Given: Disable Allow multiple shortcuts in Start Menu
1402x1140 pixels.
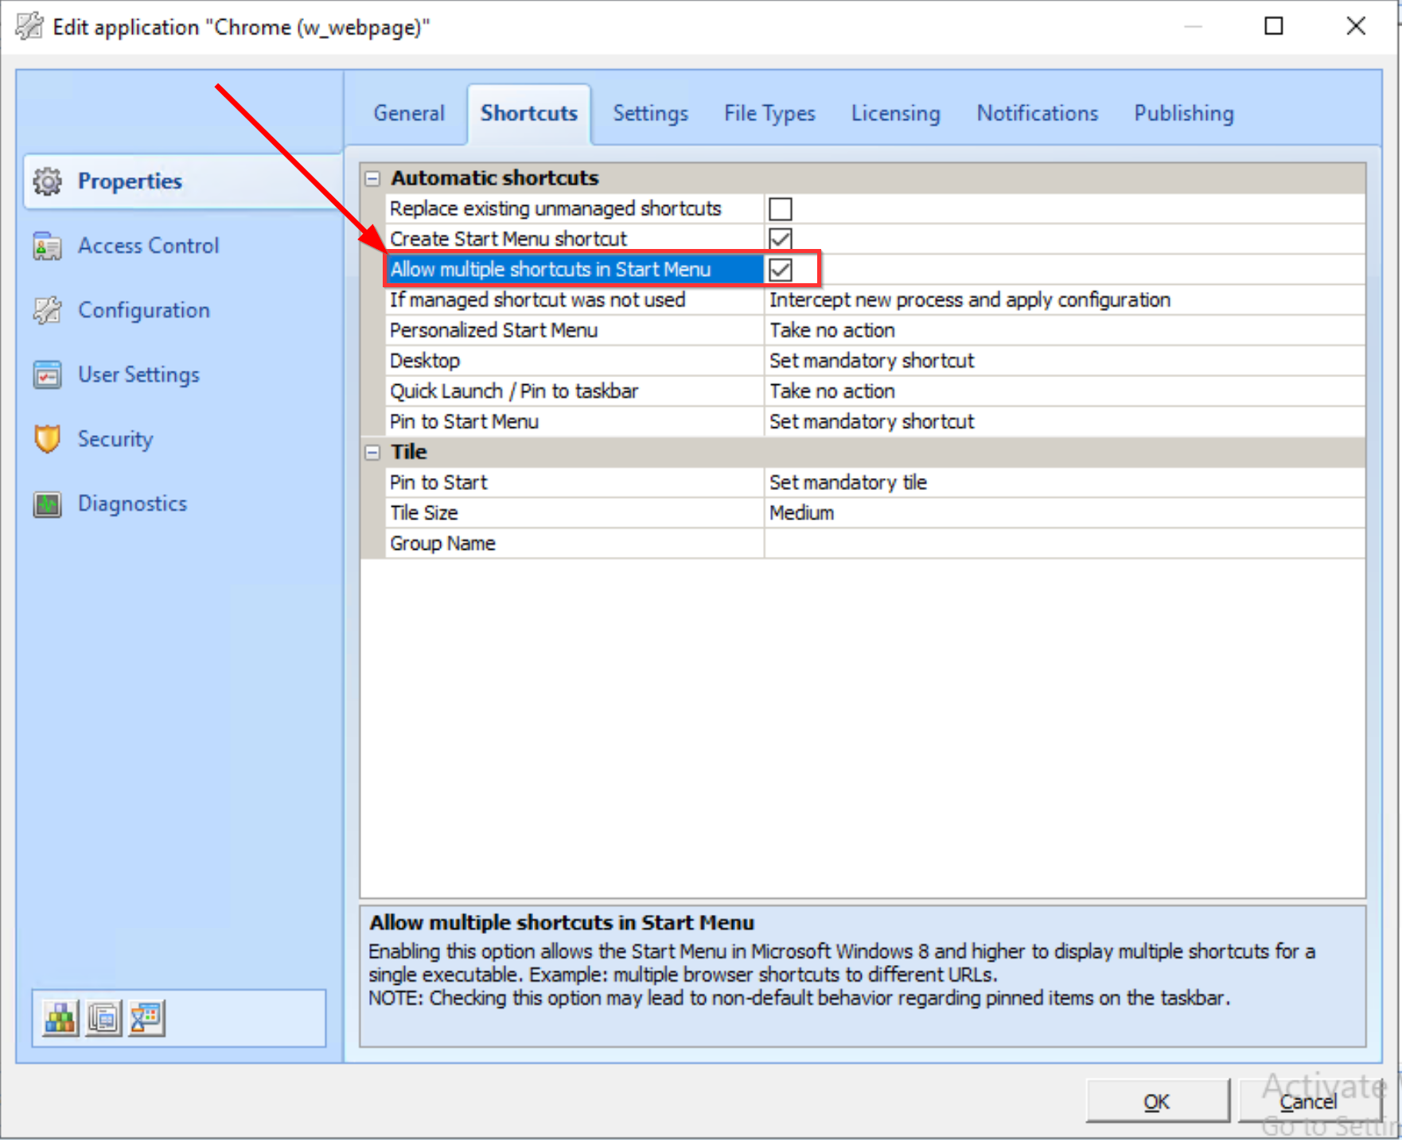Looking at the screenshot, I should [781, 269].
